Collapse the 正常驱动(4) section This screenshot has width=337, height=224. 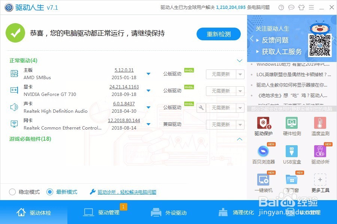point(239,60)
